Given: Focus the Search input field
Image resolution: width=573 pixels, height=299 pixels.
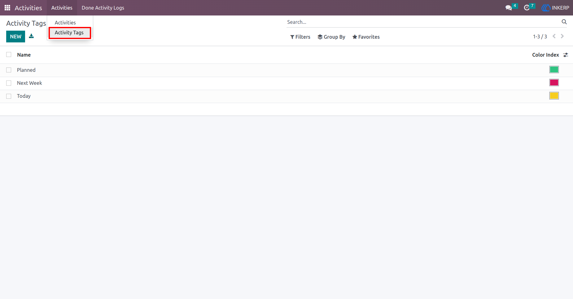Looking at the screenshot, I should pyautogui.click(x=423, y=22).
